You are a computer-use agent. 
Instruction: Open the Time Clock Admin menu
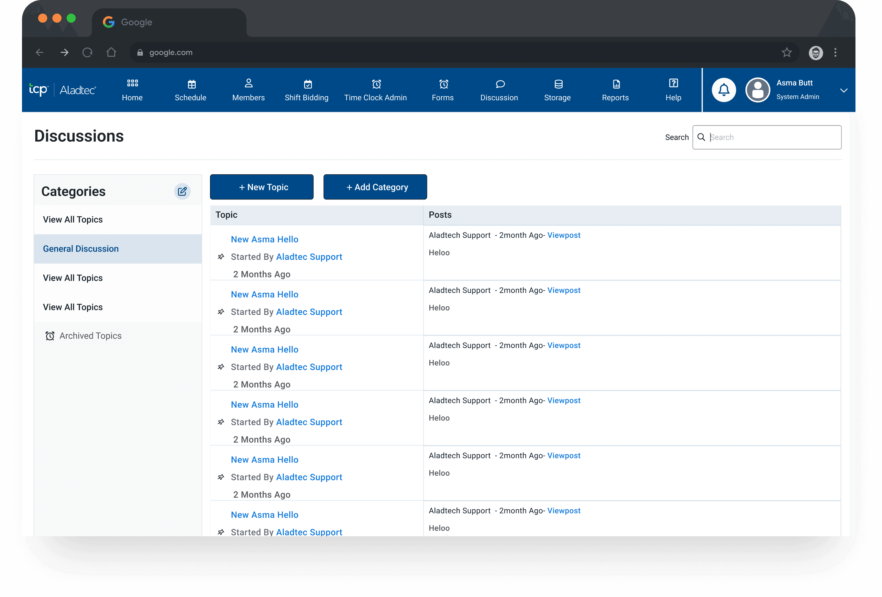click(375, 90)
